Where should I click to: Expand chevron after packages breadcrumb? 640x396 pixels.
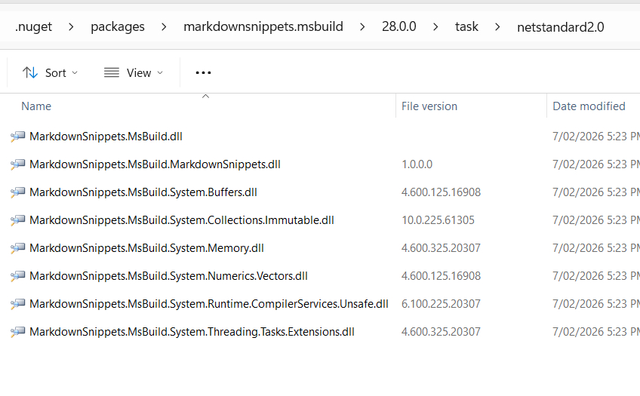(x=164, y=27)
